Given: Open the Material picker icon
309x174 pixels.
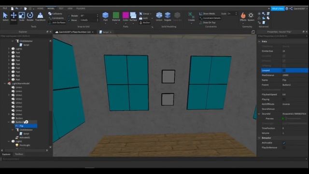Looking at the screenshot, I should pyautogui.click(x=116, y=15).
